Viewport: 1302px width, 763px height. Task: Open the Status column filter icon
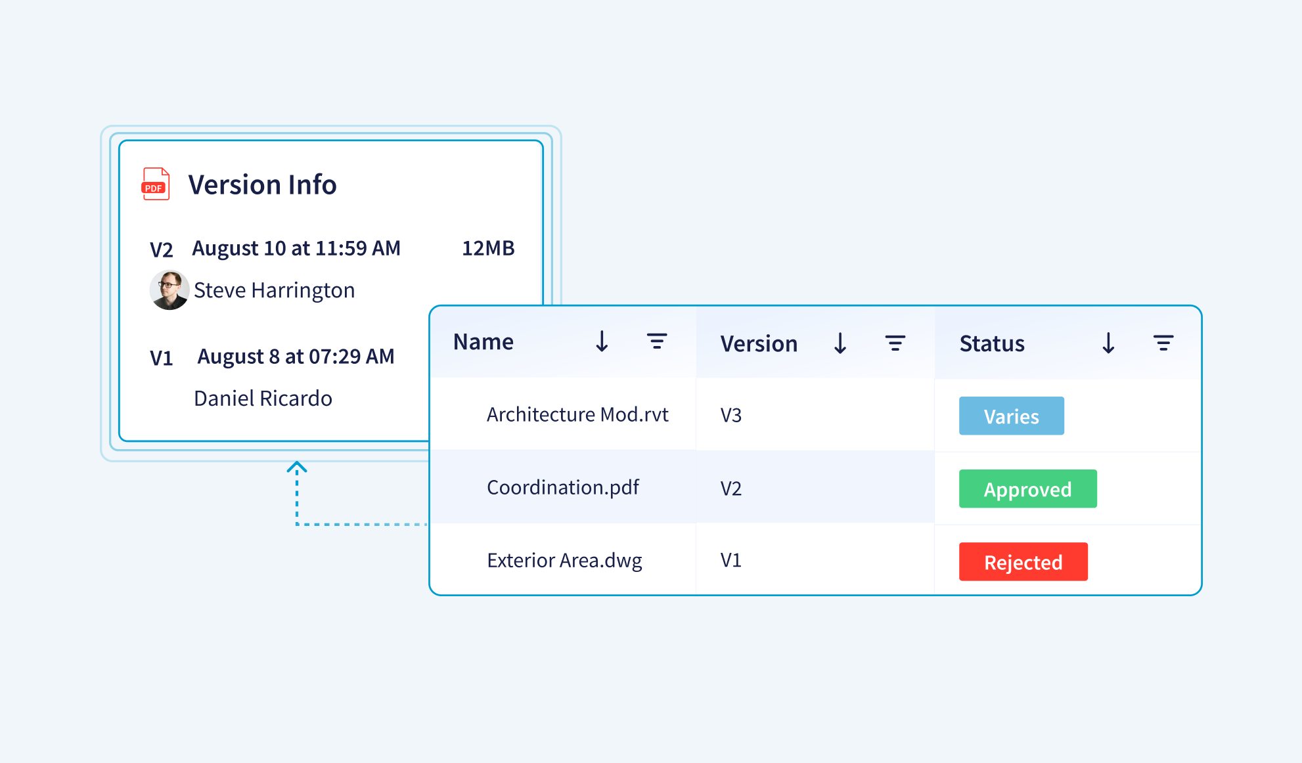coord(1163,343)
